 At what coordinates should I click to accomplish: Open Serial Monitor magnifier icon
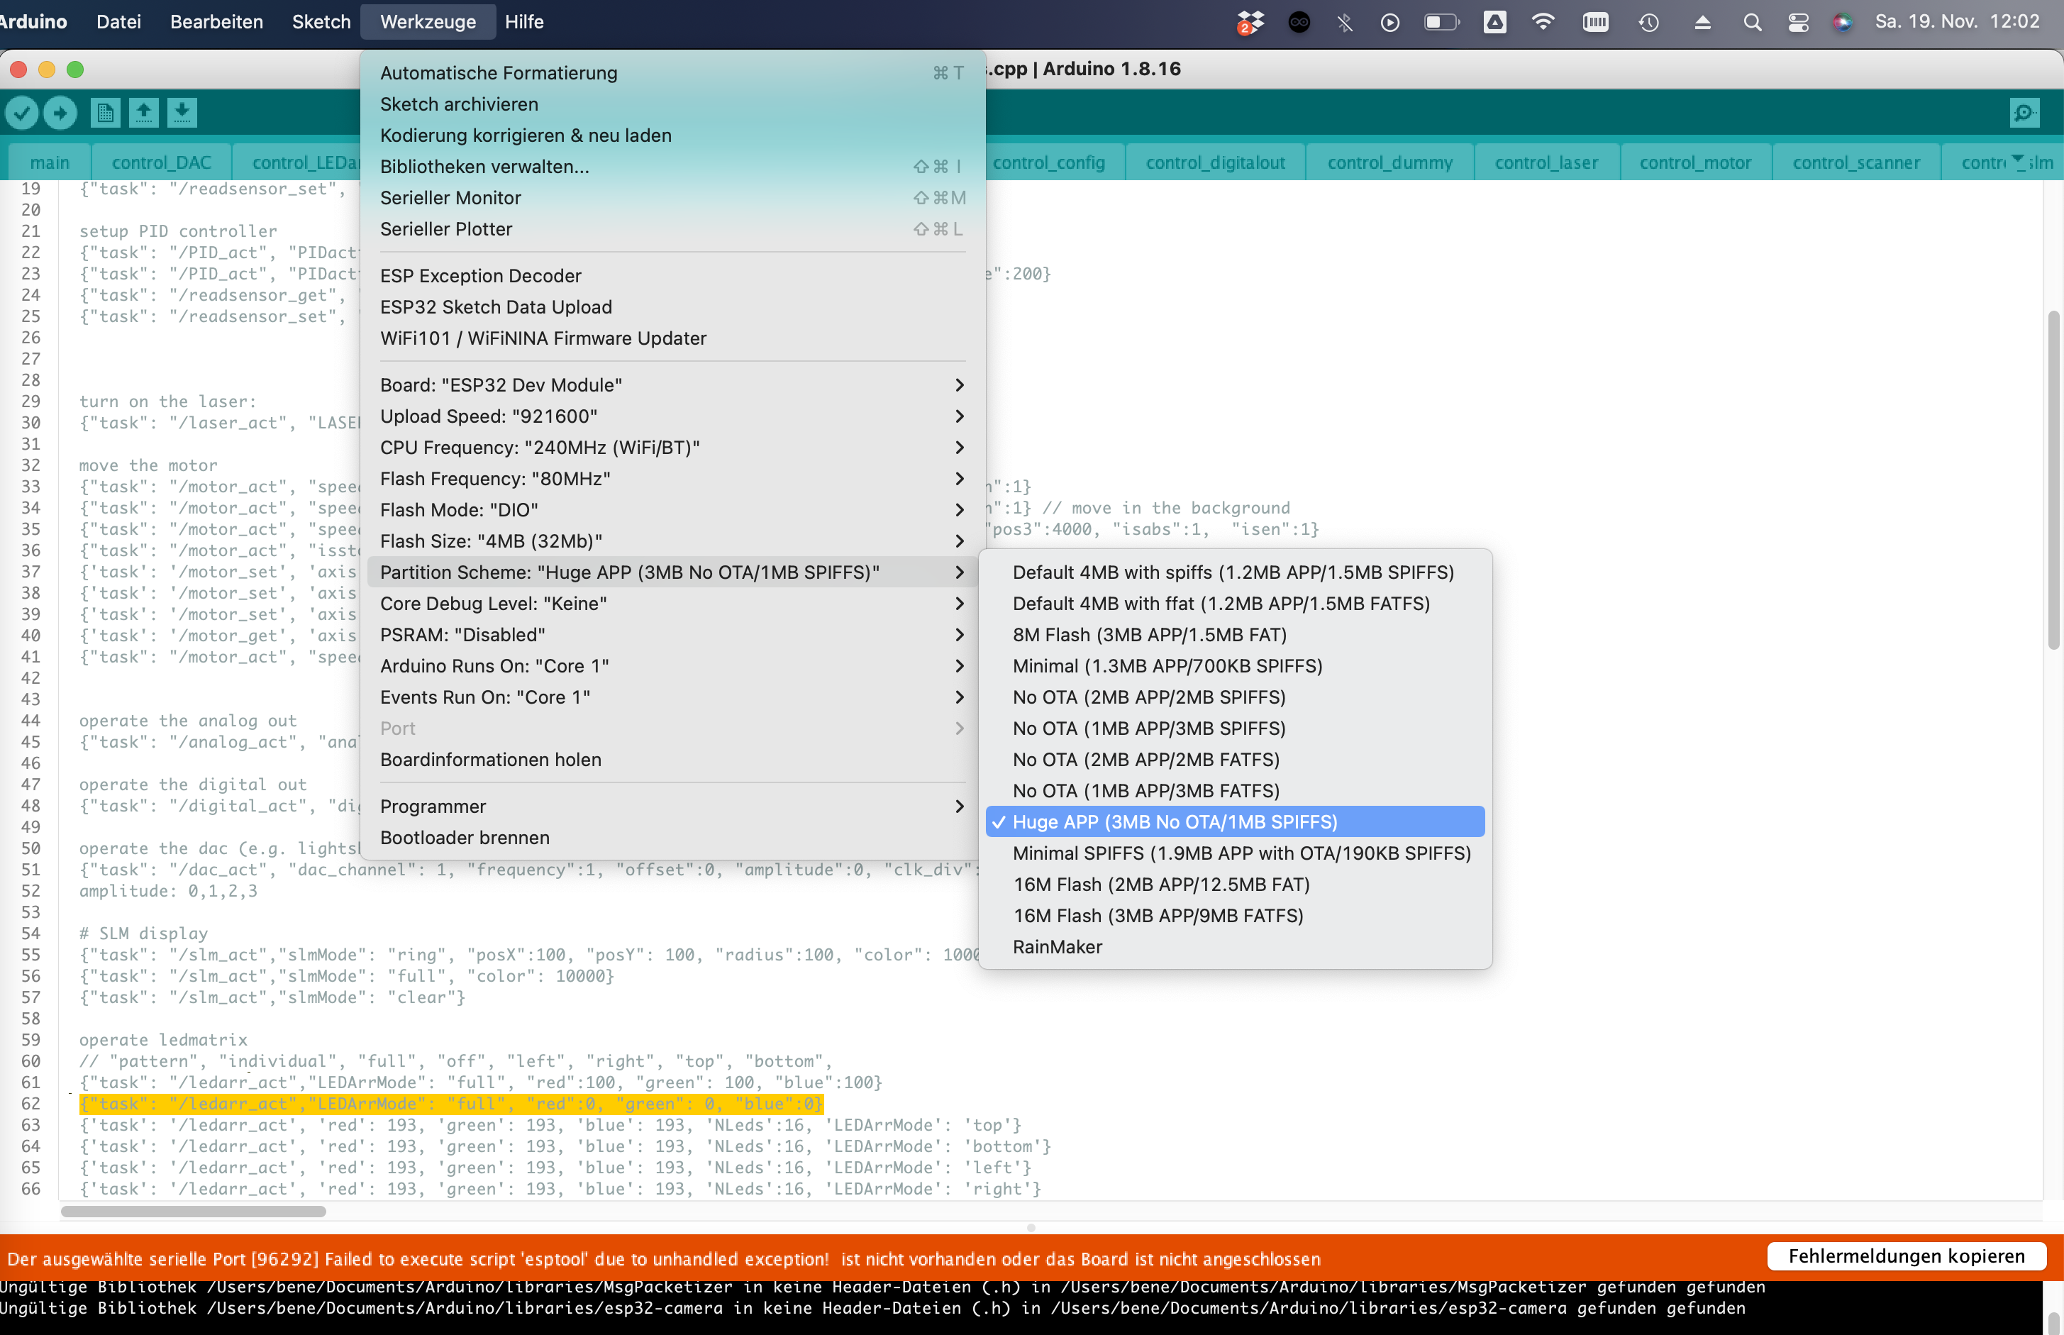pyautogui.click(x=2024, y=113)
